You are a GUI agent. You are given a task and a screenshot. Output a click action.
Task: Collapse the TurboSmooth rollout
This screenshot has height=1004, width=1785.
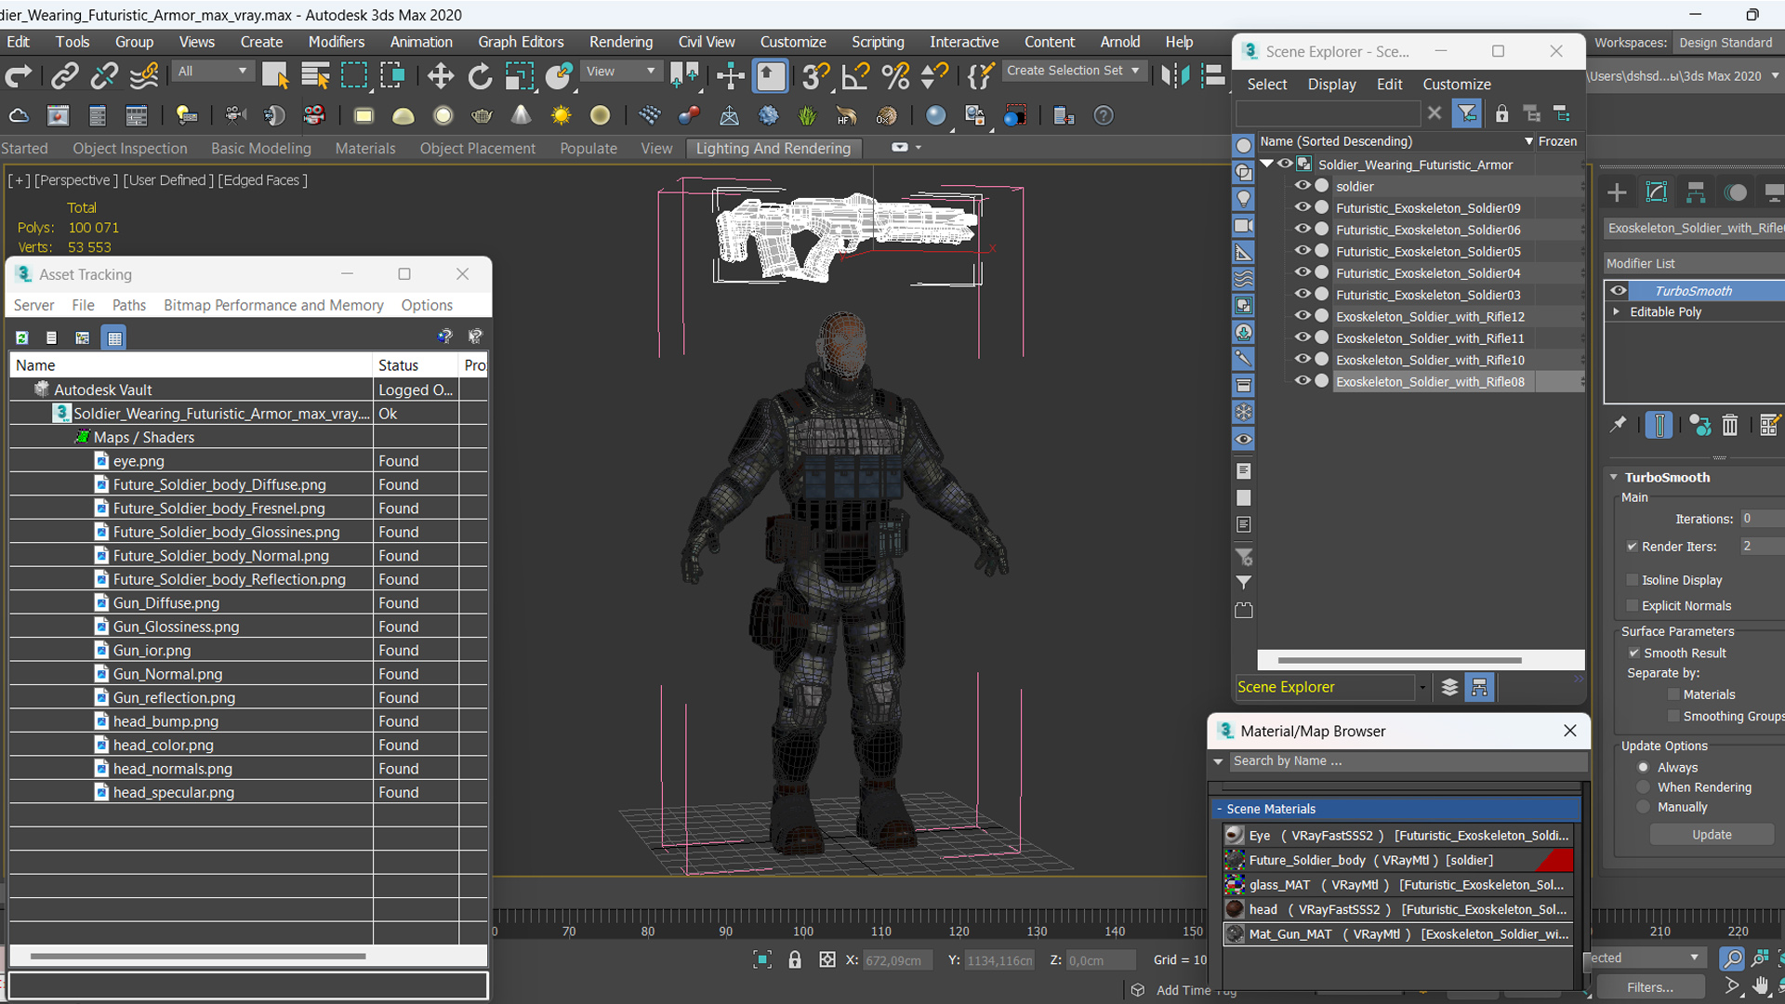(x=1614, y=477)
